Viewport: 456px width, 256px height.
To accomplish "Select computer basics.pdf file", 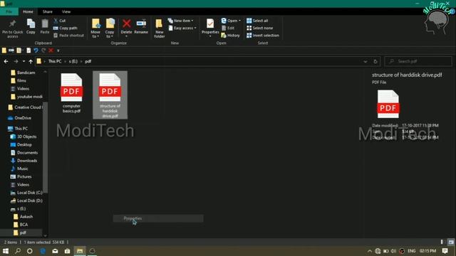I will tap(71, 93).
